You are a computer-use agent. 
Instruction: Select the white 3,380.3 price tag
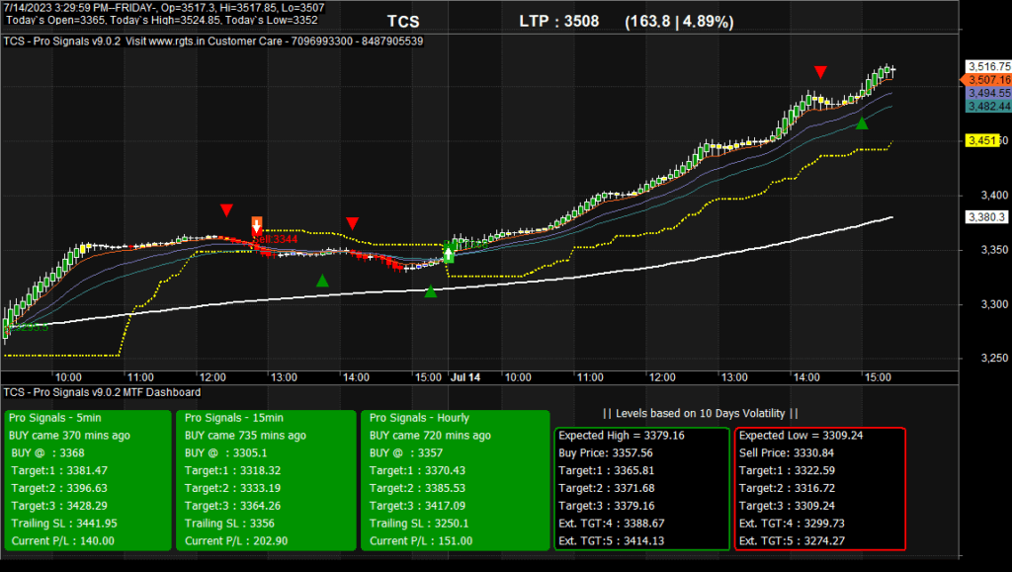(x=986, y=217)
